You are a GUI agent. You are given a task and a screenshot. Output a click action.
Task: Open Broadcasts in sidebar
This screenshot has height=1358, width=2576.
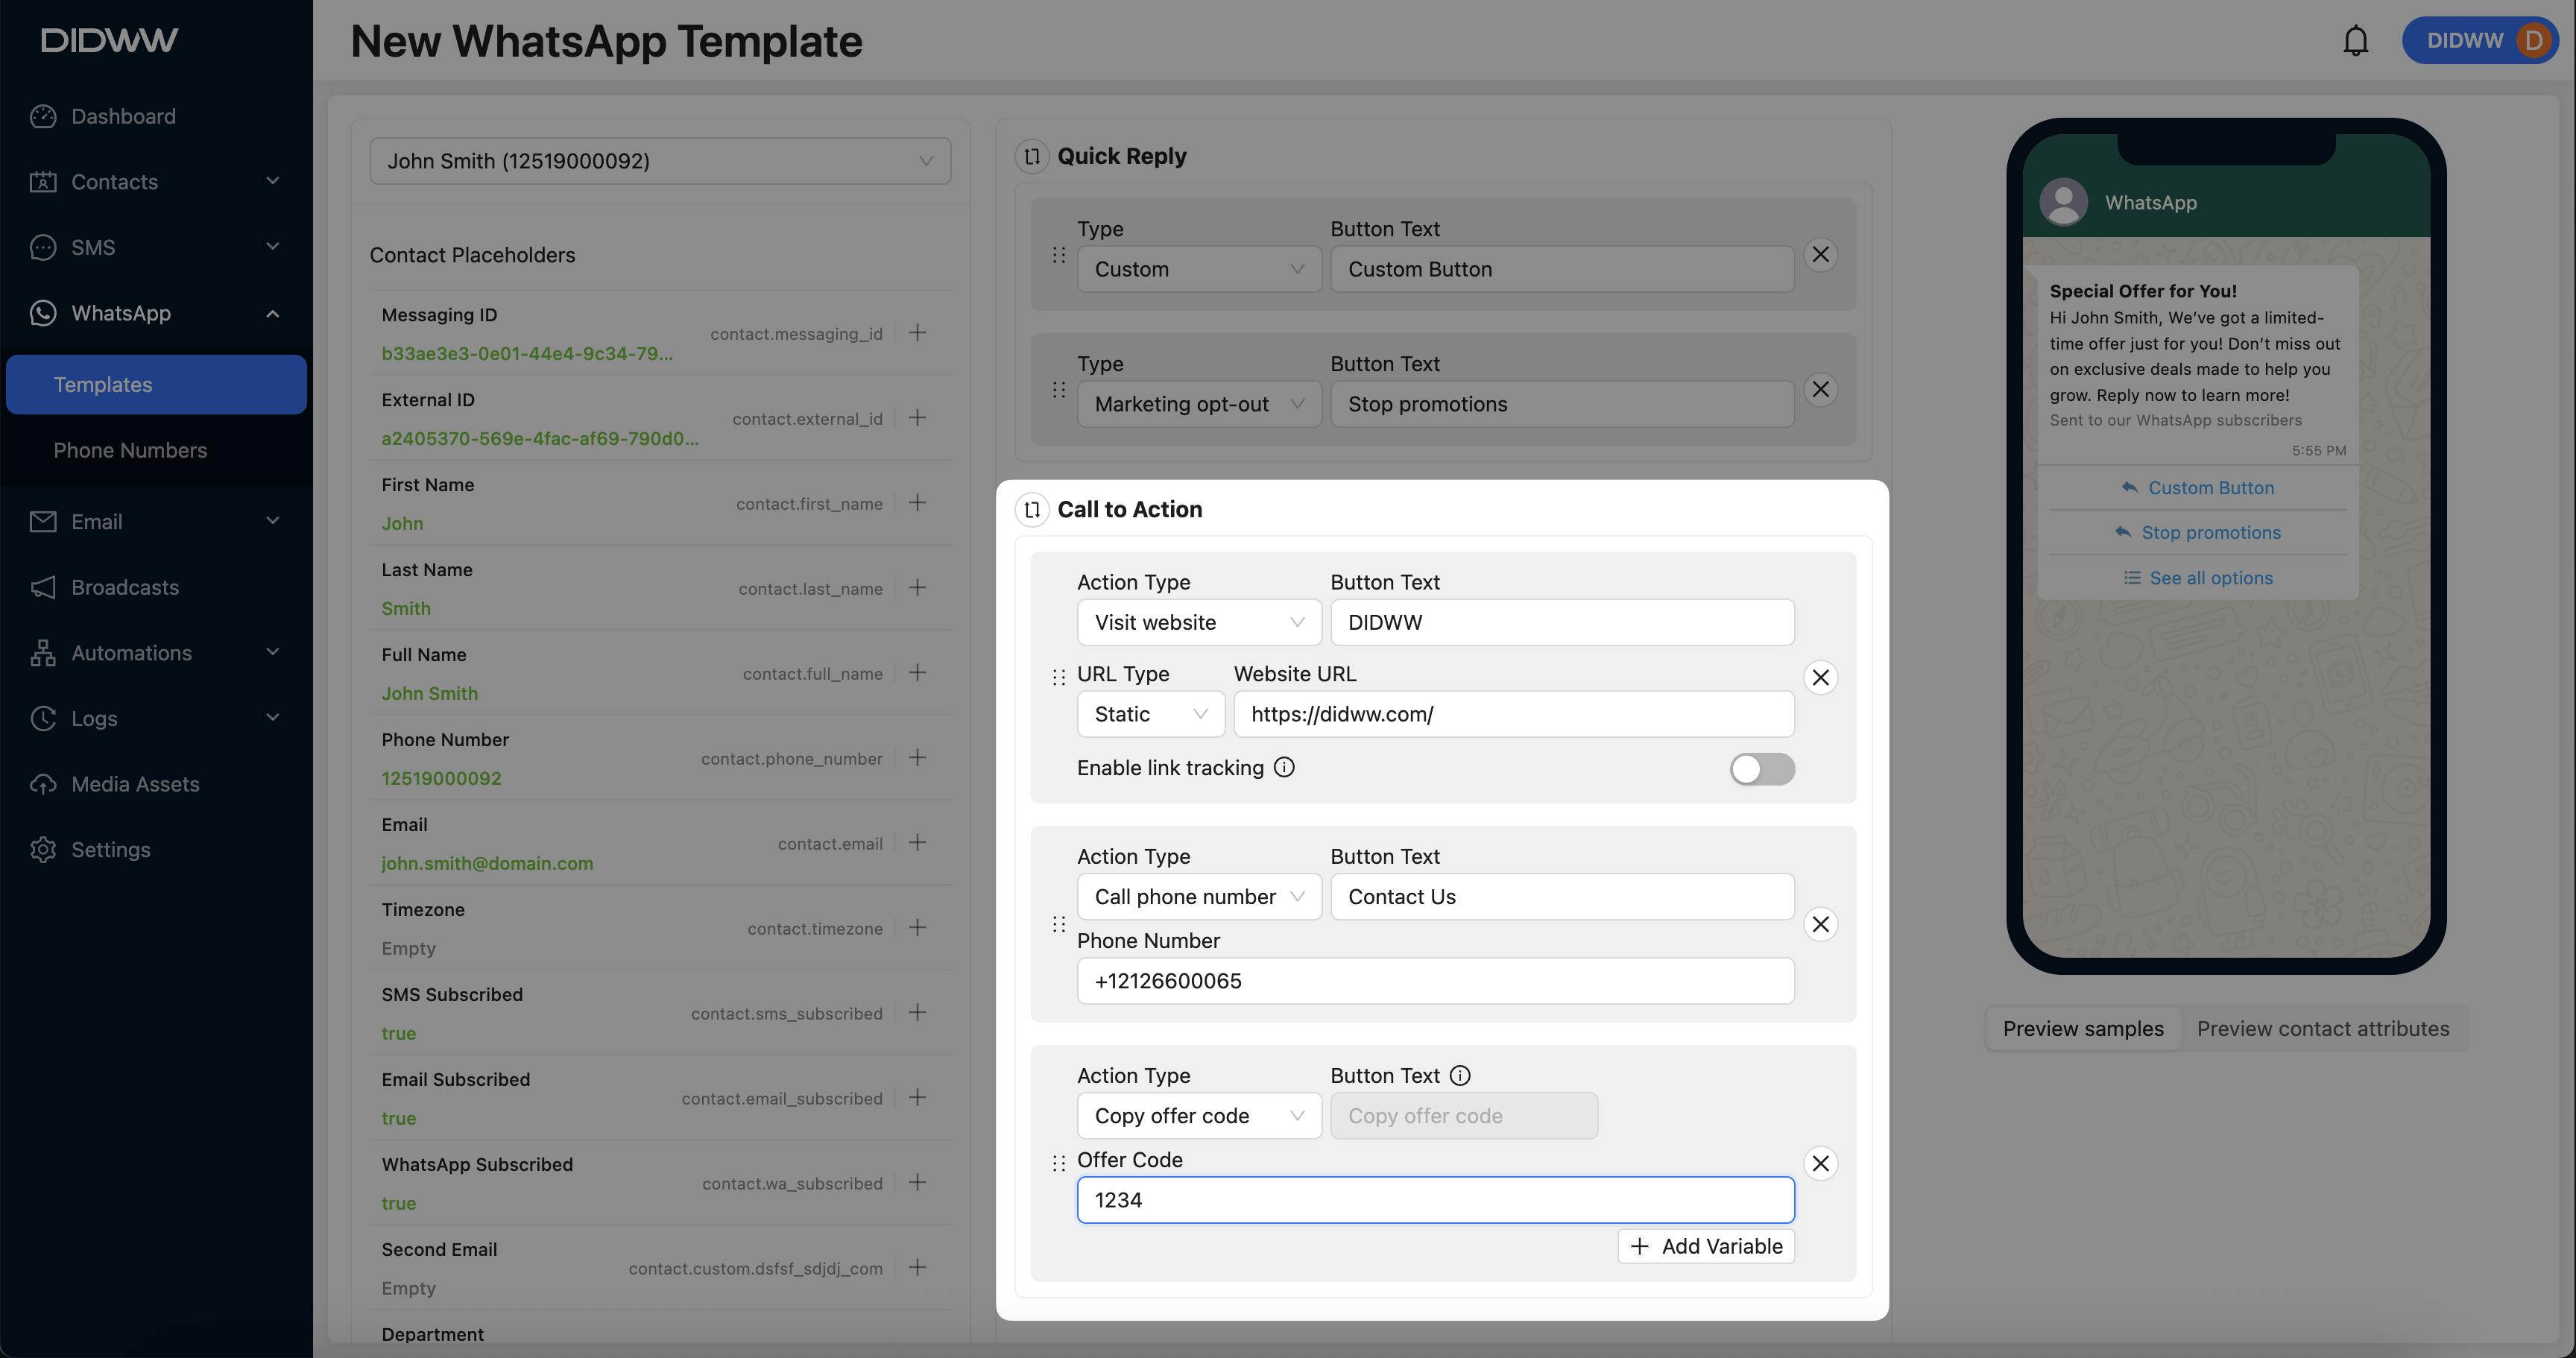click(x=156, y=587)
